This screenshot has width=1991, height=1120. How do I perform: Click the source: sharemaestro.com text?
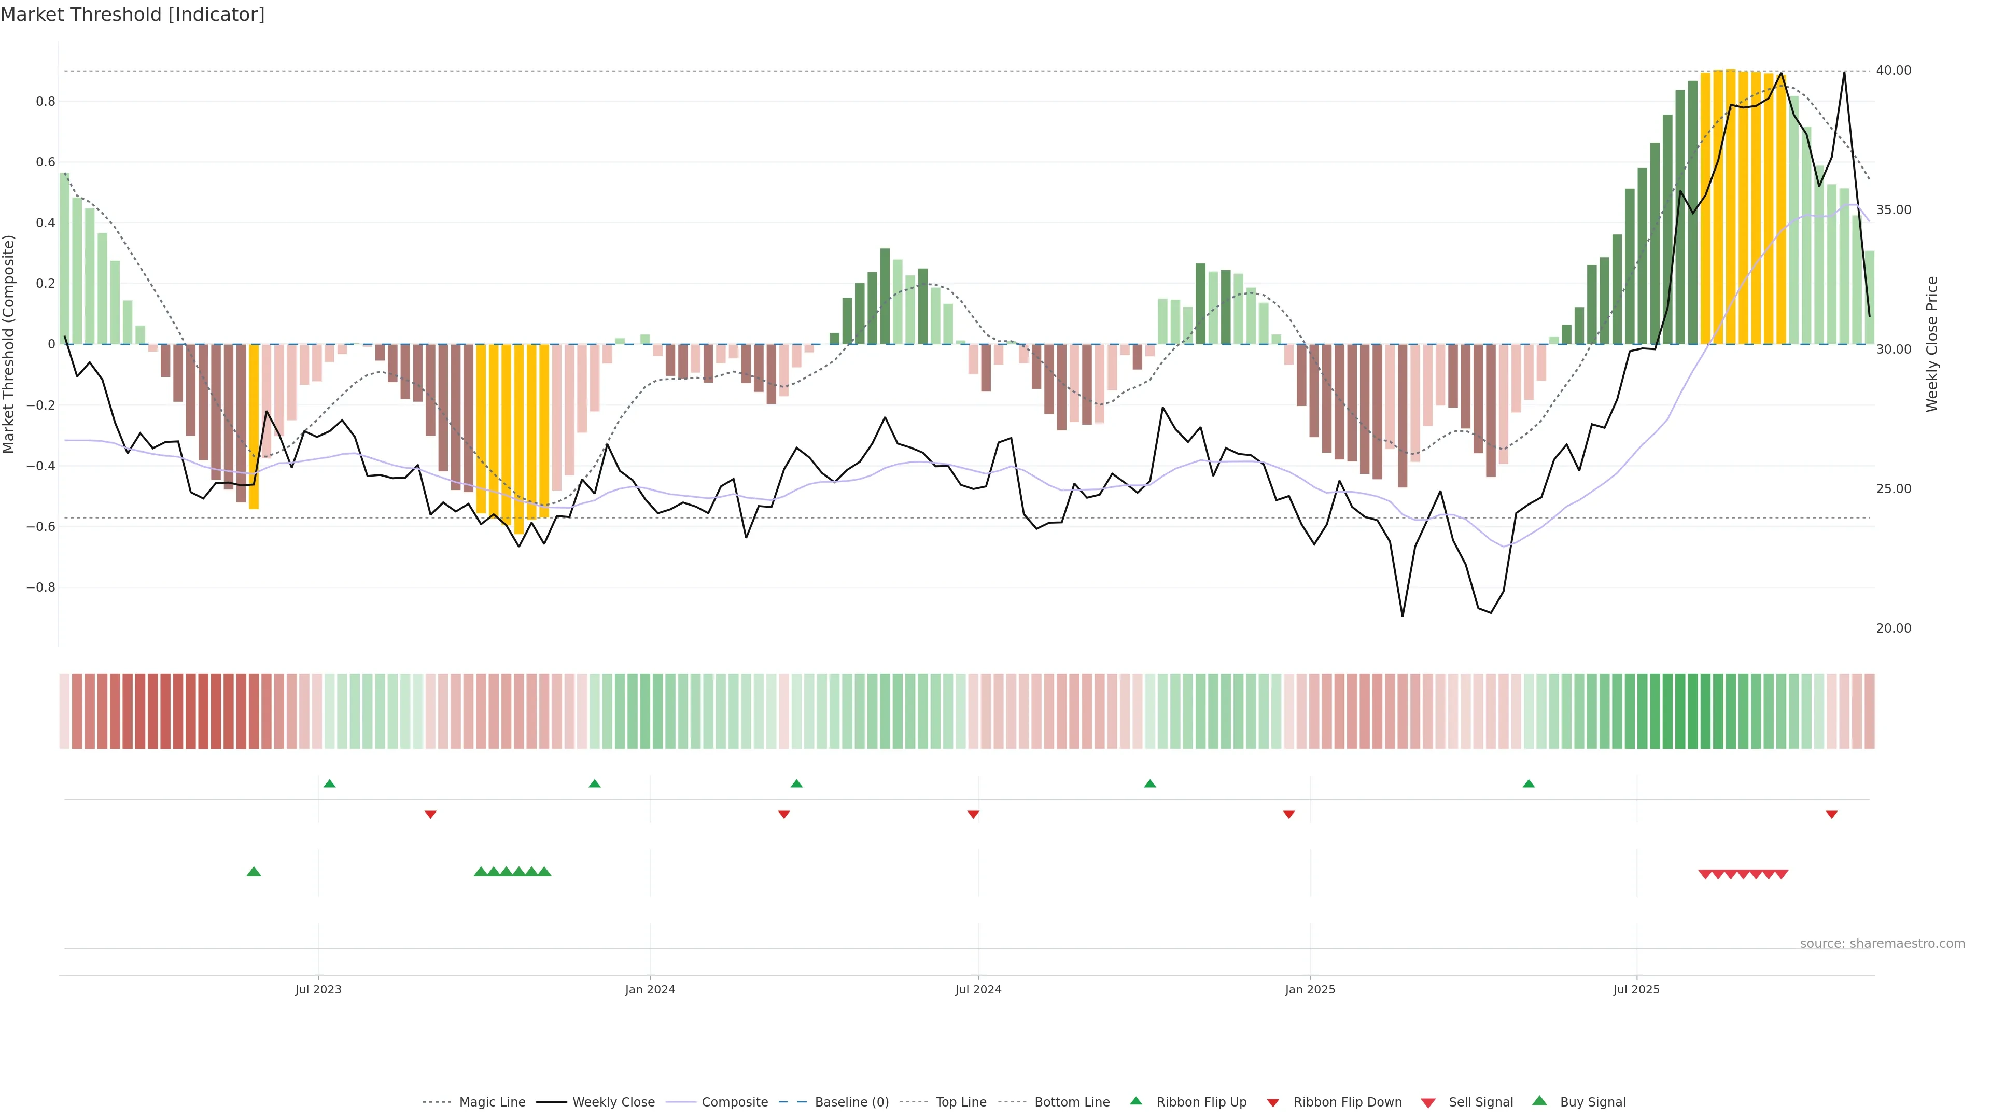coord(1882,944)
